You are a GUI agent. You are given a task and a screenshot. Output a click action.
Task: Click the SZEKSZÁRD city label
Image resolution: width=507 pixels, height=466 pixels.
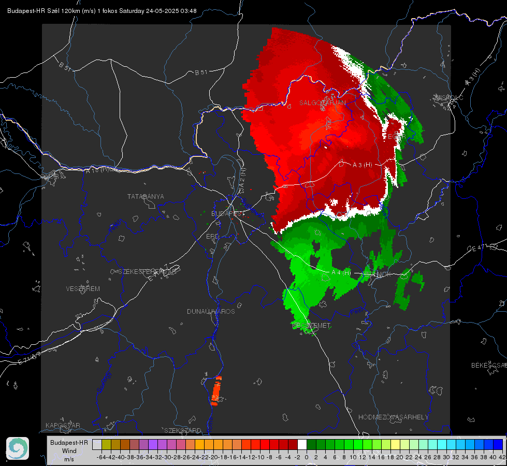(x=183, y=430)
